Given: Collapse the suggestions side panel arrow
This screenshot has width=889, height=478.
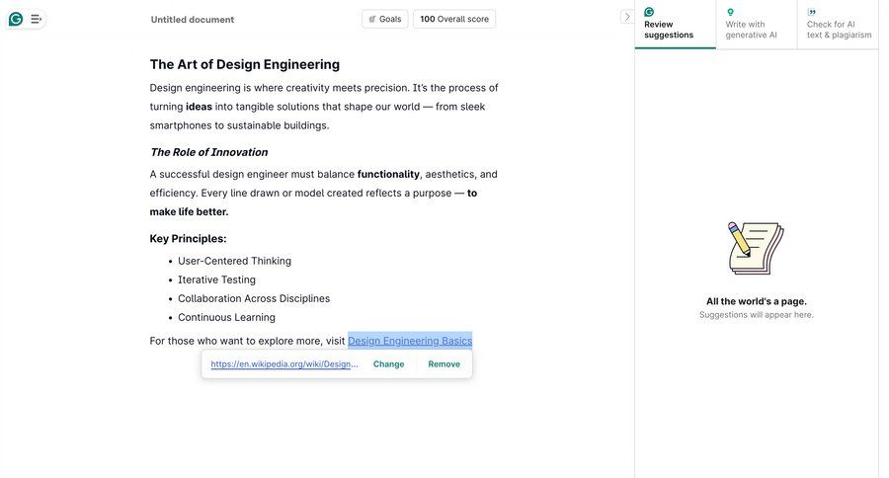Looking at the screenshot, I should (x=626, y=17).
